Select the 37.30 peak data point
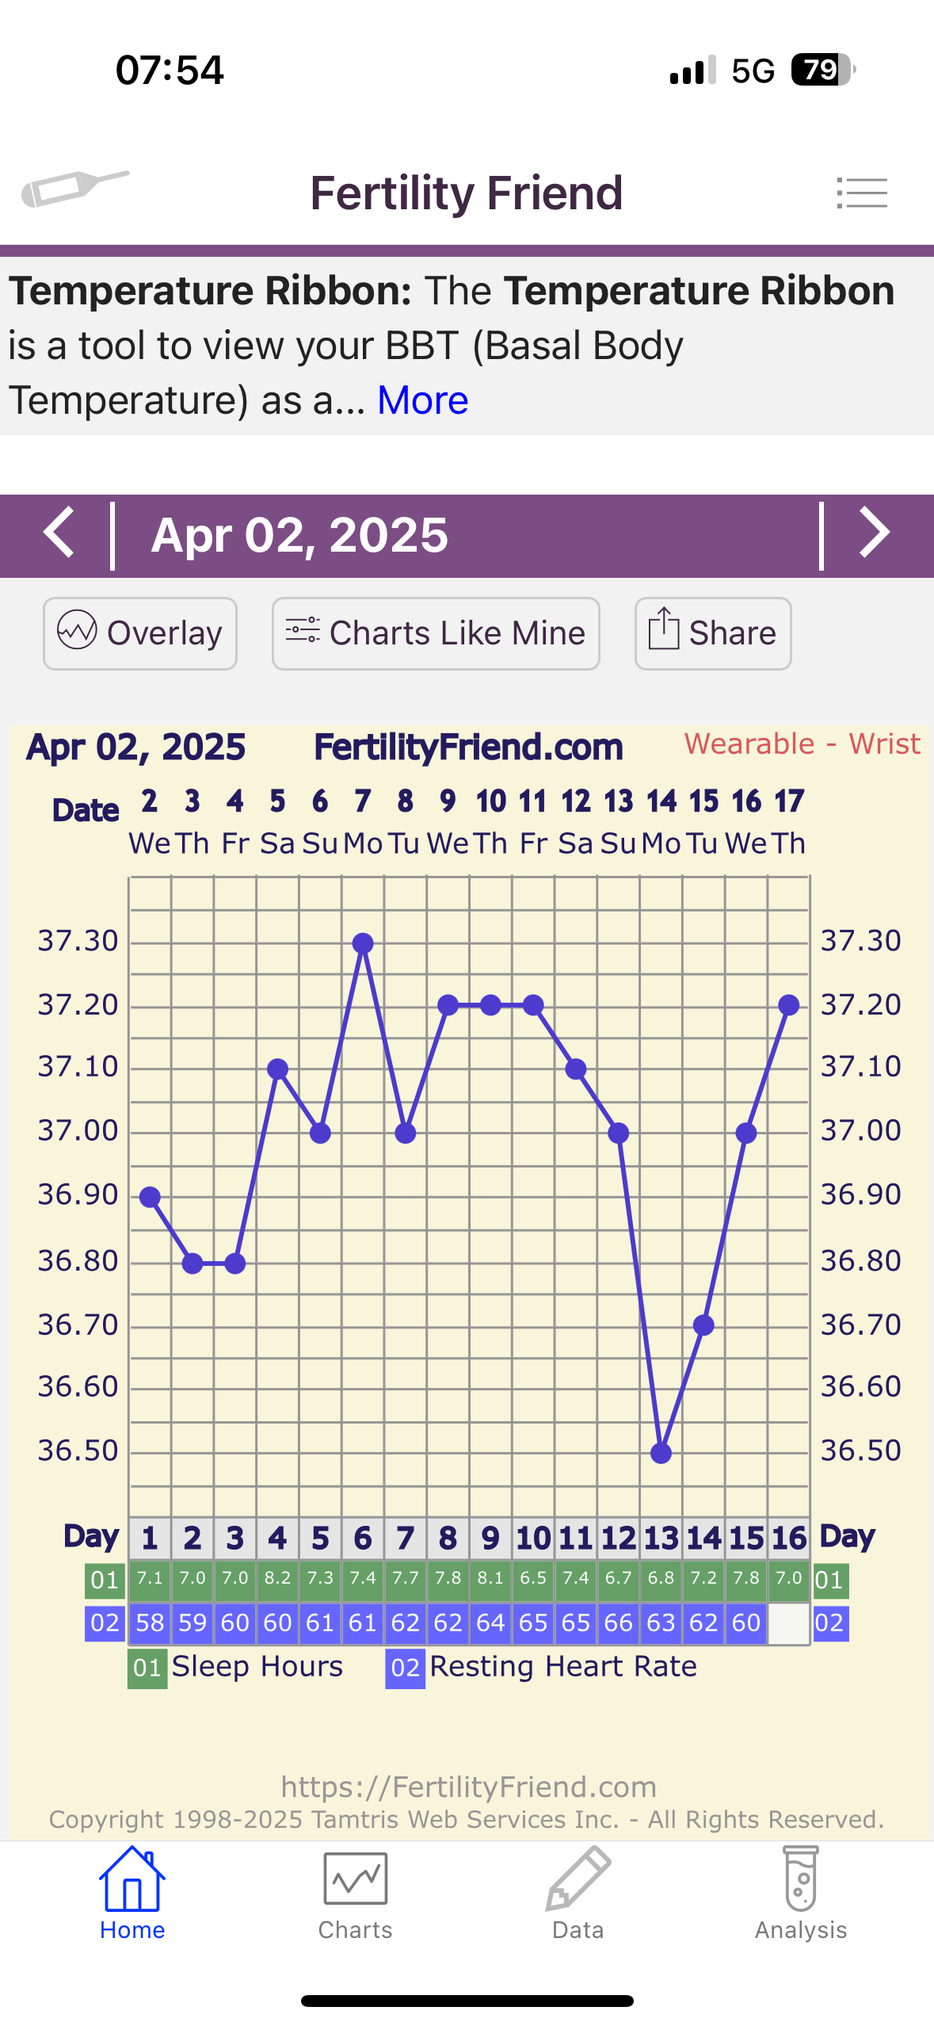 coord(363,942)
